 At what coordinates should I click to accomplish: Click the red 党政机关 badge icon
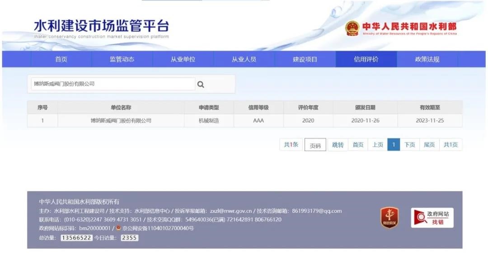(389, 218)
